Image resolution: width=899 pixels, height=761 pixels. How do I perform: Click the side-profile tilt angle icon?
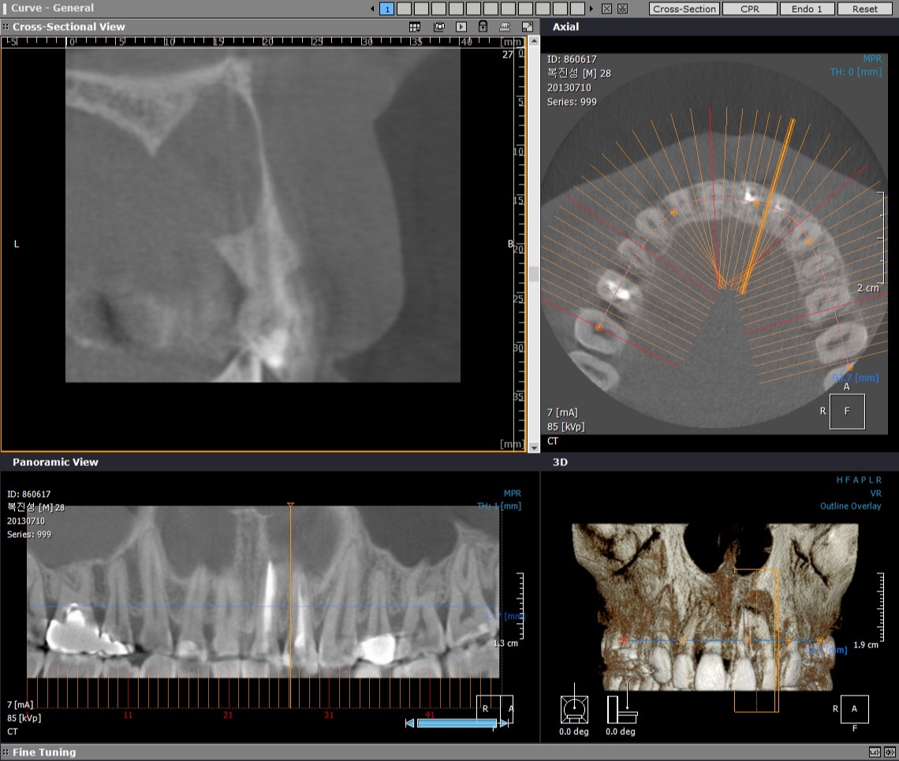621,709
